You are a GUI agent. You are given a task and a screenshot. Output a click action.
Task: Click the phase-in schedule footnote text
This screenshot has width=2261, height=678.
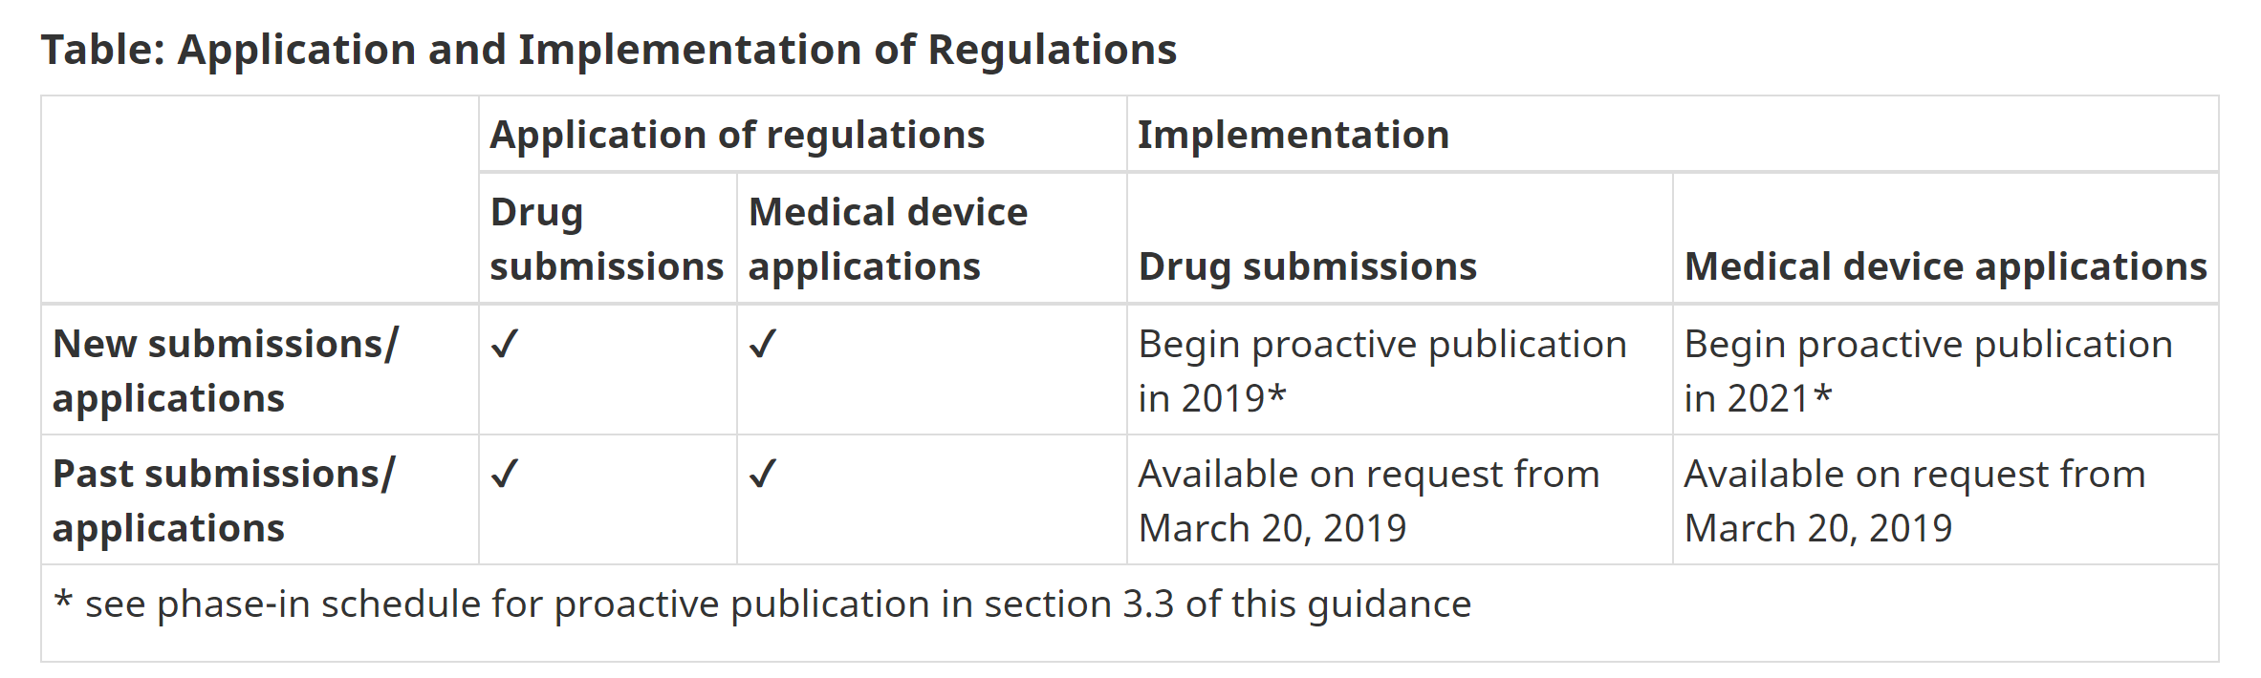777,604
